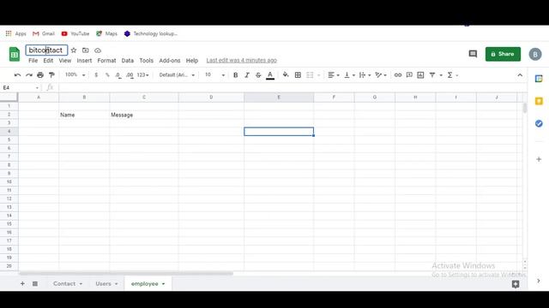Open Tasks side panel icon

(539, 123)
